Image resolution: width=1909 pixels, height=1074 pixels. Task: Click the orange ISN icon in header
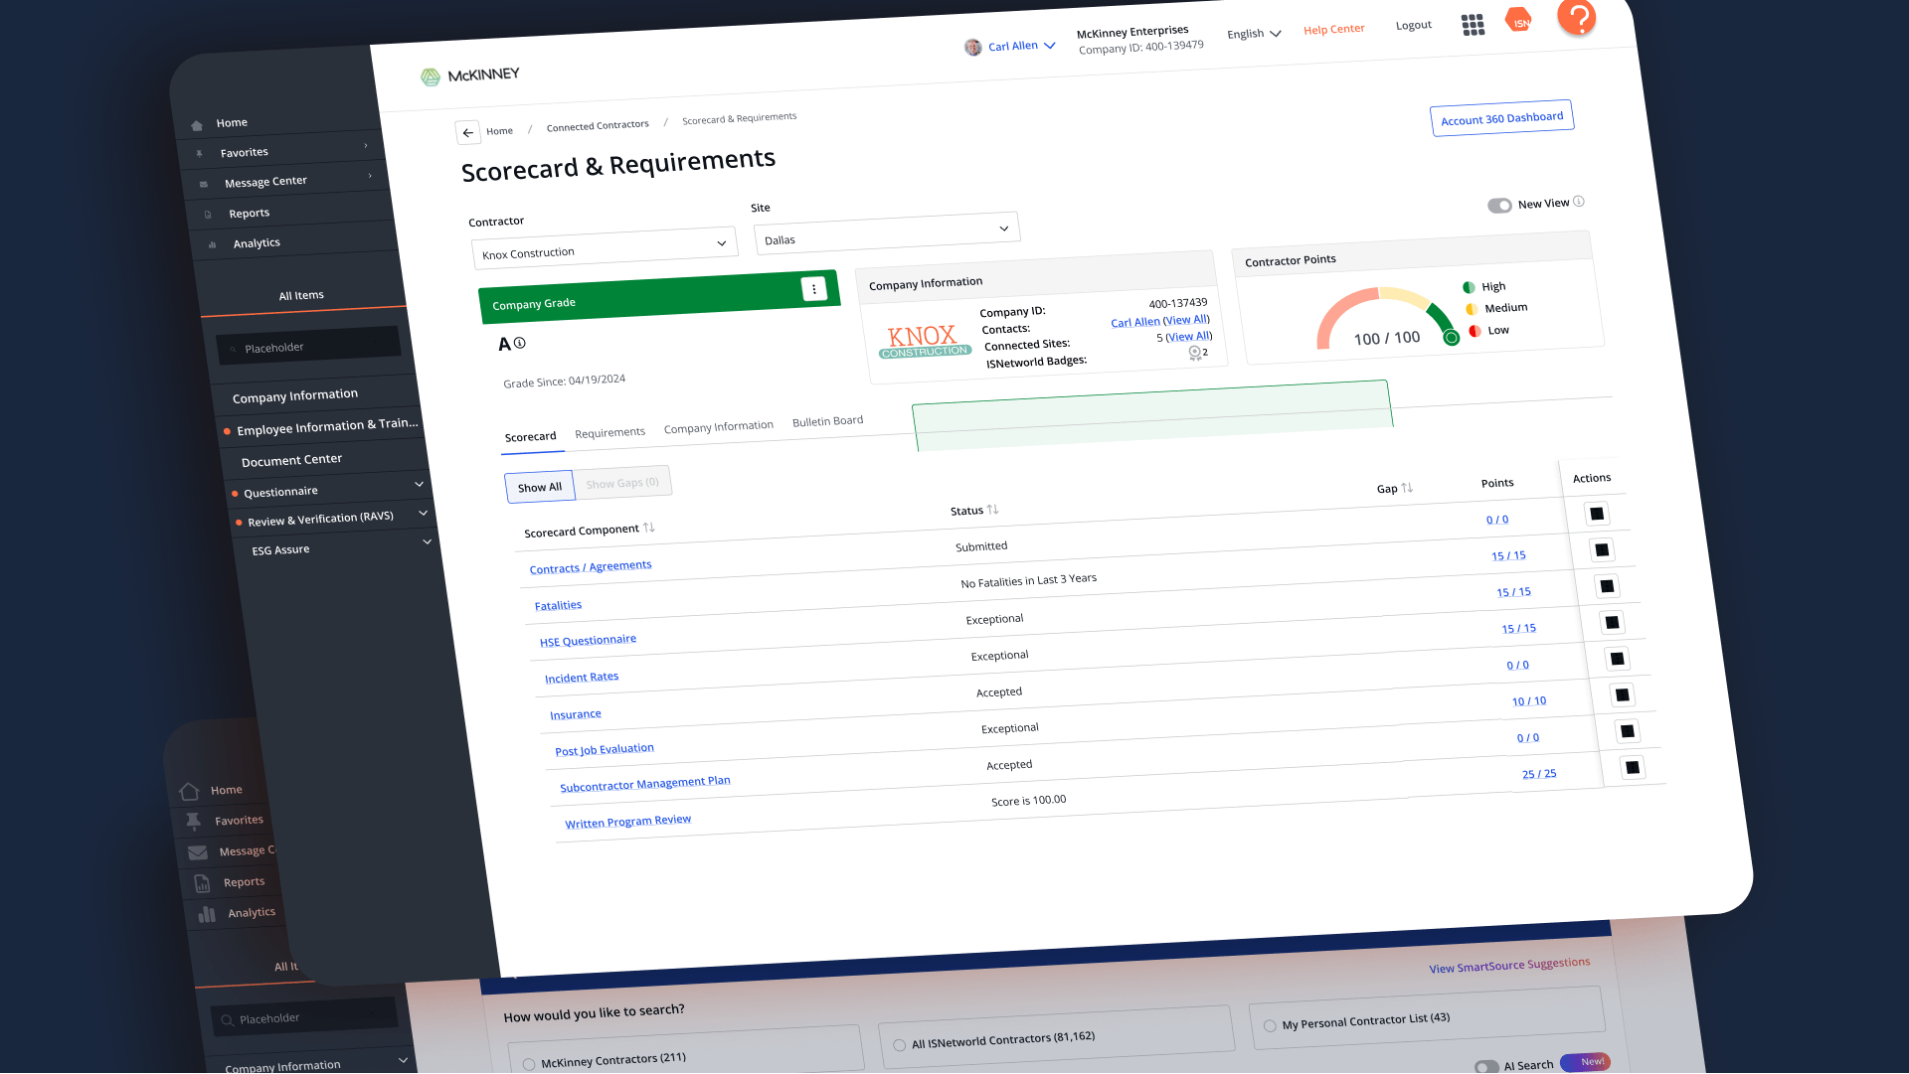[x=1519, y=20]
